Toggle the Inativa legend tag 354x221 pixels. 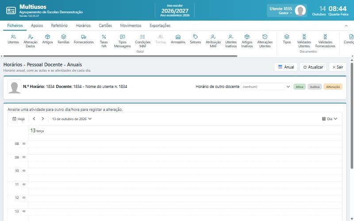click(x=315, y=87)
